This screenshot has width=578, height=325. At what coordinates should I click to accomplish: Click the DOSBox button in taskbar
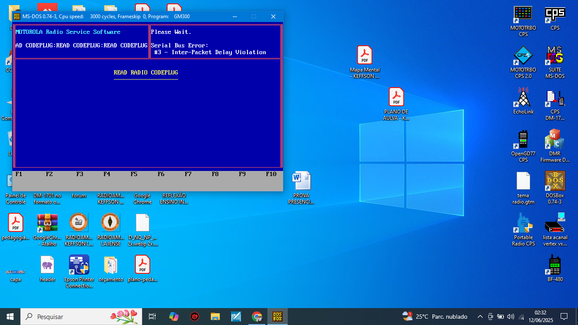277,317
